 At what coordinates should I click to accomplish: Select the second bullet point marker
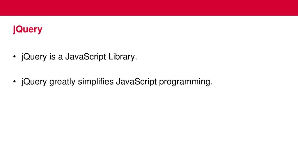pyautogui.click(x=15, y=81)
